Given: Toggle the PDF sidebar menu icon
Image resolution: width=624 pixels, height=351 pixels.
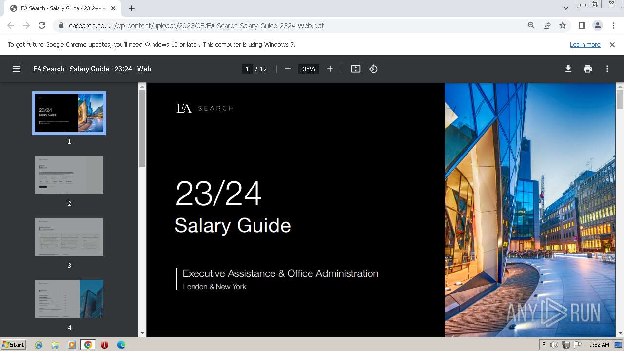Looking at the screenshot, I should [17, 69].
